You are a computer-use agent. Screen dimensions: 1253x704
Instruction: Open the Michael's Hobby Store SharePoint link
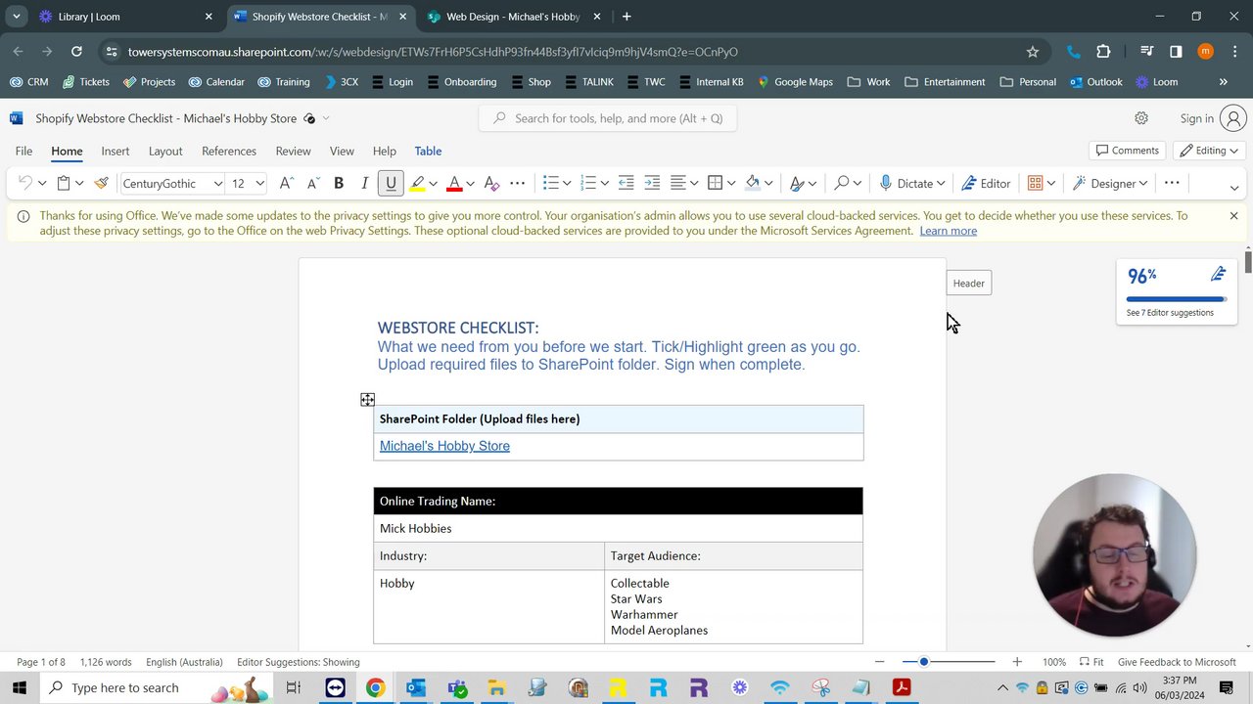pyautogui.click(x=444, y=446)
